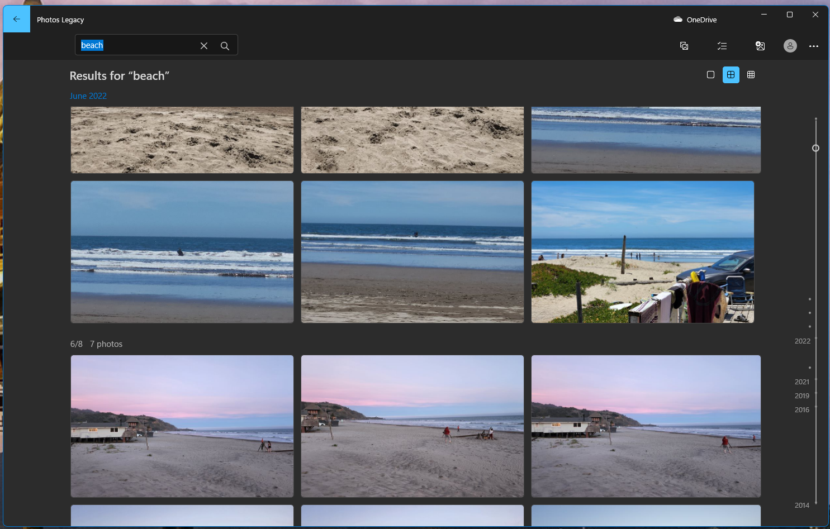The width and height of the screenshot is (830, 529).
Task: Open OneDrive status in title bar
Action: click(x=695, y=20)
